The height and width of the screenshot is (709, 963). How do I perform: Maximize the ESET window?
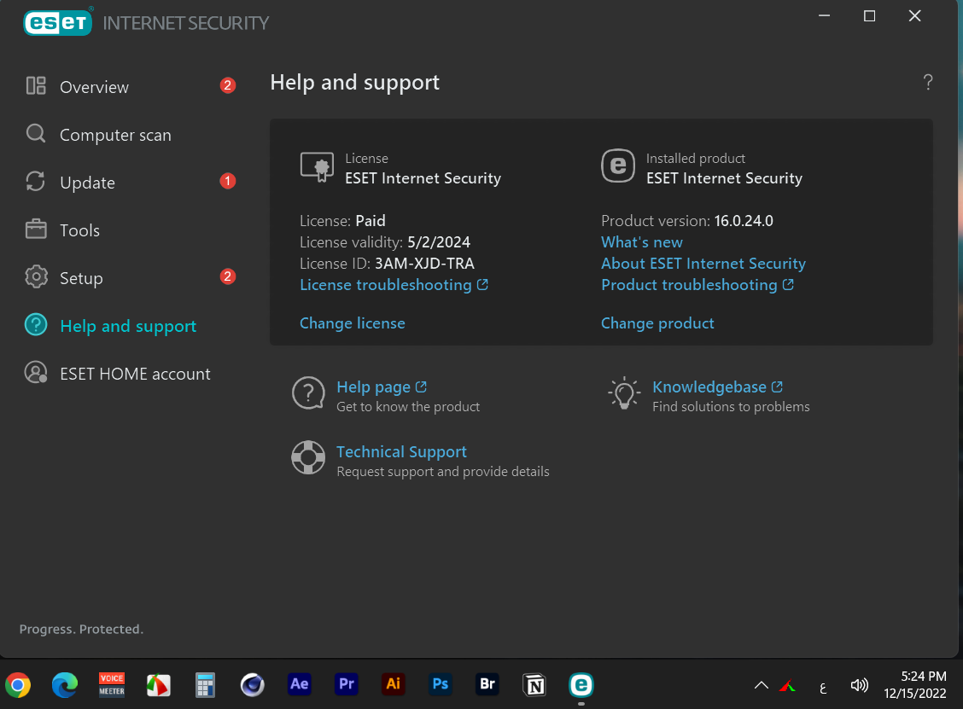click(870, 16)
